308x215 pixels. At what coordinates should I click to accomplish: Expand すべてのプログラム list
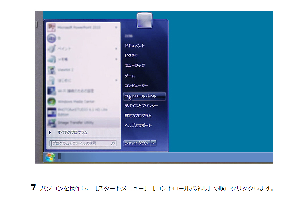point(72,132)
